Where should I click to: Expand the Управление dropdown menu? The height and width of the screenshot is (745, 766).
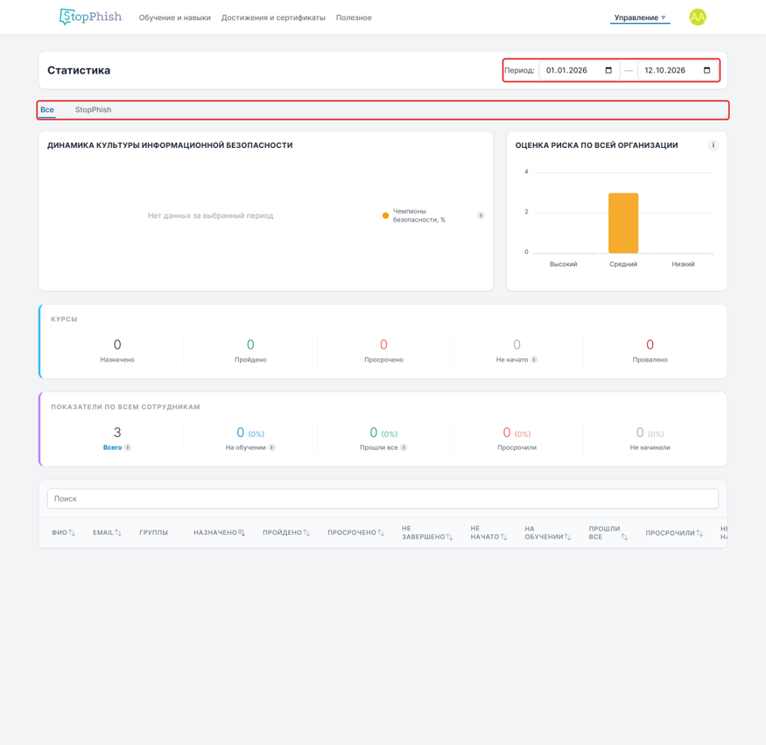click(x=640, y=18)
